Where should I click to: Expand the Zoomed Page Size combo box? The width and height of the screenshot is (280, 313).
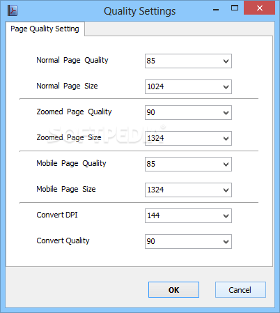(188, 139)
